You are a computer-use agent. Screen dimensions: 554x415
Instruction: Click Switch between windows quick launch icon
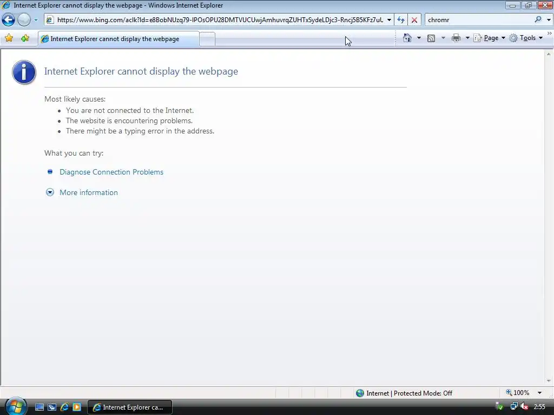pyautogui.click(x=52, y=407)
